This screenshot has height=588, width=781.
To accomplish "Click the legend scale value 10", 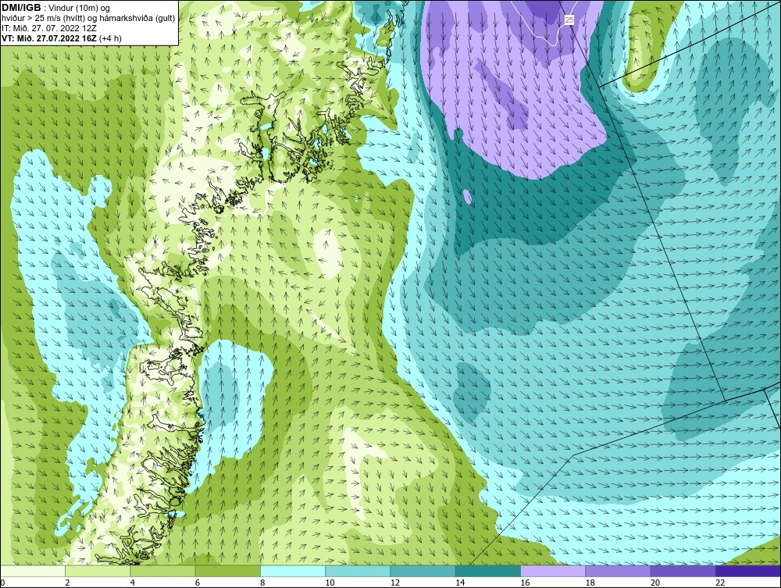I will [330, 583].
